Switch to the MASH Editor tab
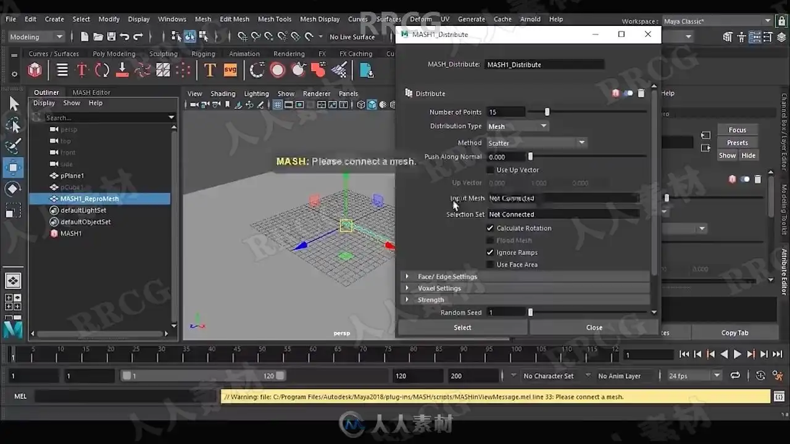 pyautogui.click(x=91, y=92)
